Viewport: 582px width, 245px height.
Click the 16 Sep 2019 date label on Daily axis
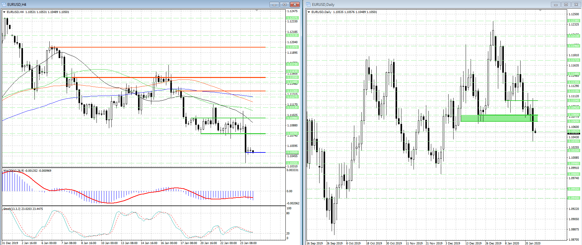click(x=315, y=243)
